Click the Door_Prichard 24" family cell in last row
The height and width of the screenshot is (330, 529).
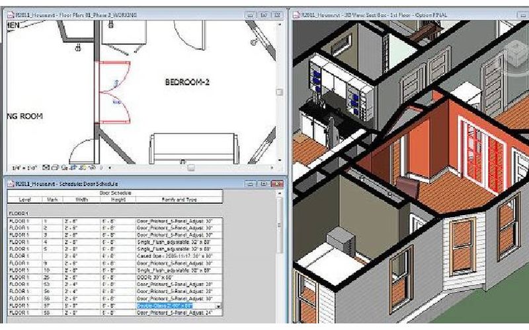(x=179, y=313)
